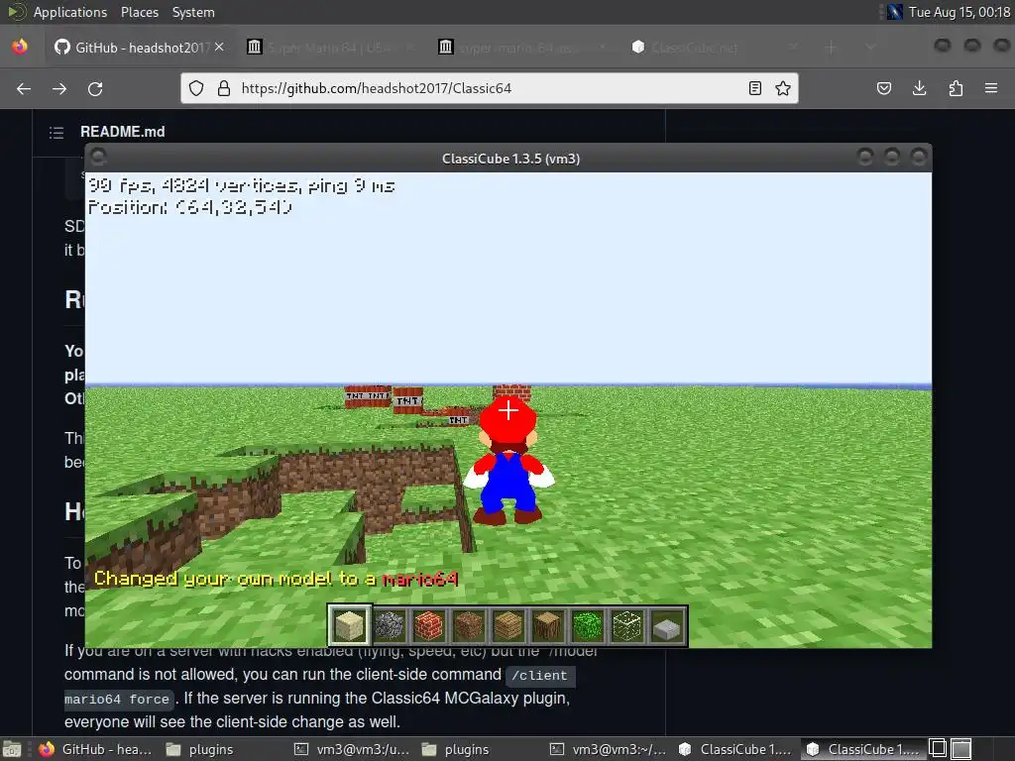
Task: Click the show desktop icon in taskbar
Action: point(12,749)
